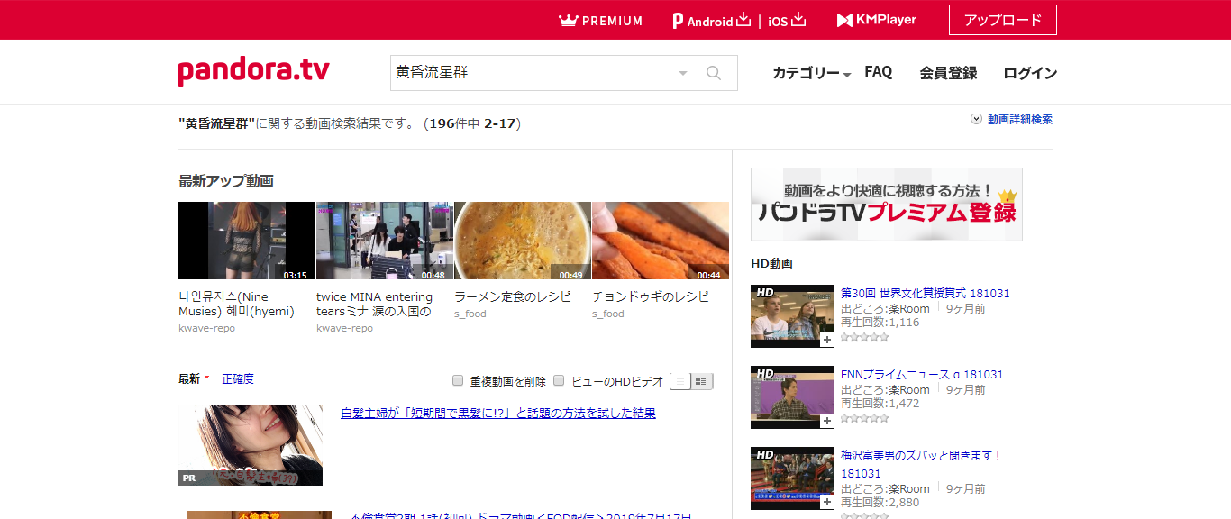Click the pandora.tv logo
Image resolution: width=1231 pixels, height=519 pixels.
click(254, 71)
